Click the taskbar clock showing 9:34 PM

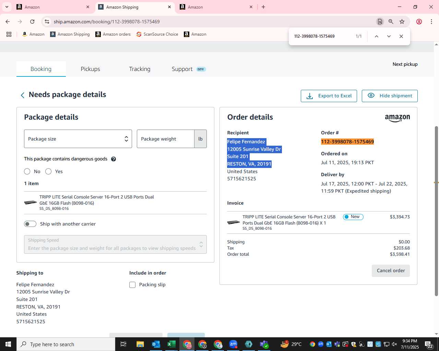point(410,344)
